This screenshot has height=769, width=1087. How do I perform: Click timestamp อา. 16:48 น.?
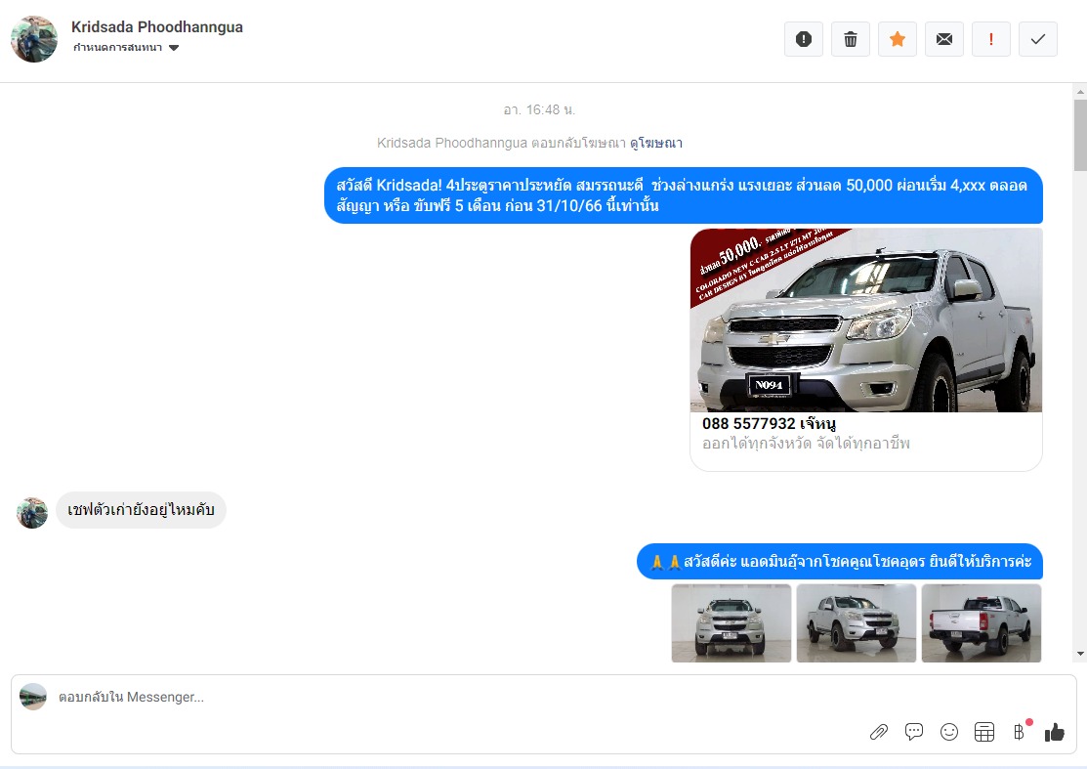[x=539, y=110]
